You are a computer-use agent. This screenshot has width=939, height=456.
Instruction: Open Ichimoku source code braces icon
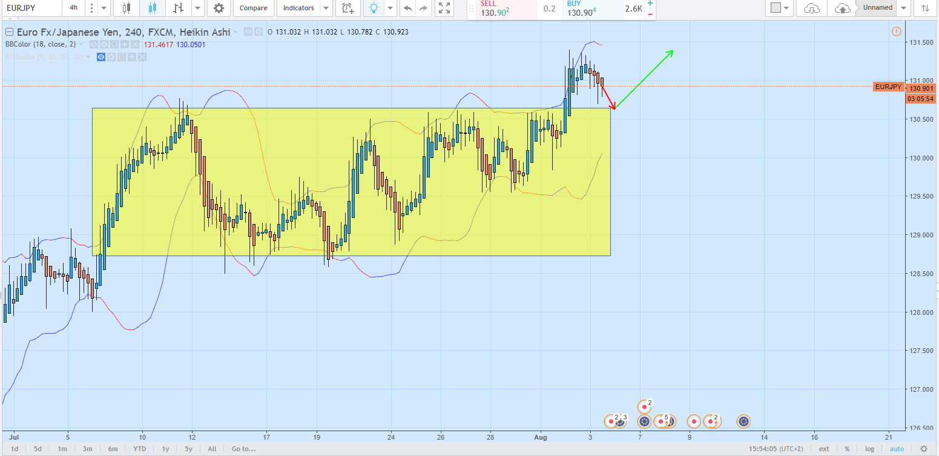122,57
